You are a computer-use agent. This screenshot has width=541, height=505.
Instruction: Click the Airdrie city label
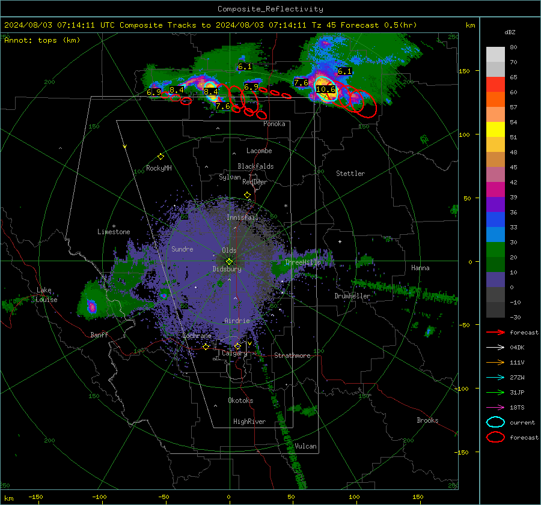click(237, 321)
